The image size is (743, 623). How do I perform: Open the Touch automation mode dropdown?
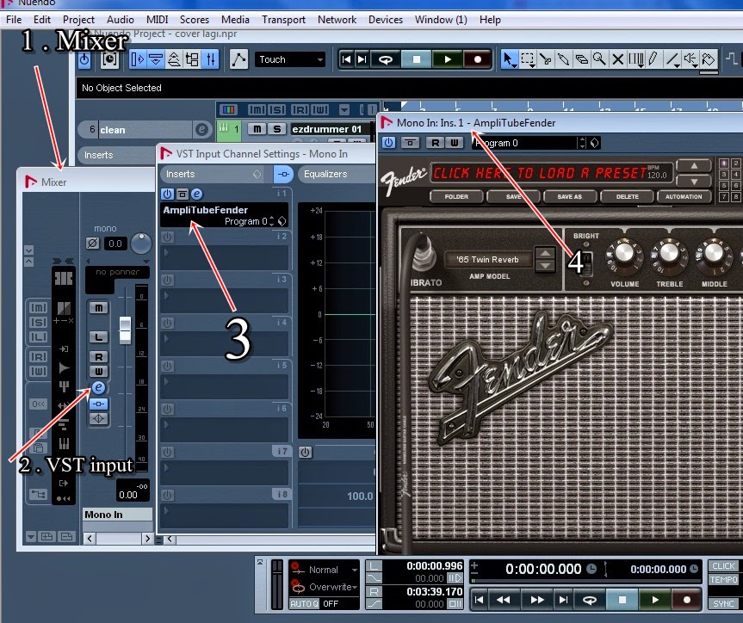(290, 59)
